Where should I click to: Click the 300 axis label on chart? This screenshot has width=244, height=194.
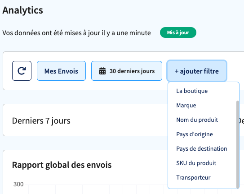click(18, 185)
